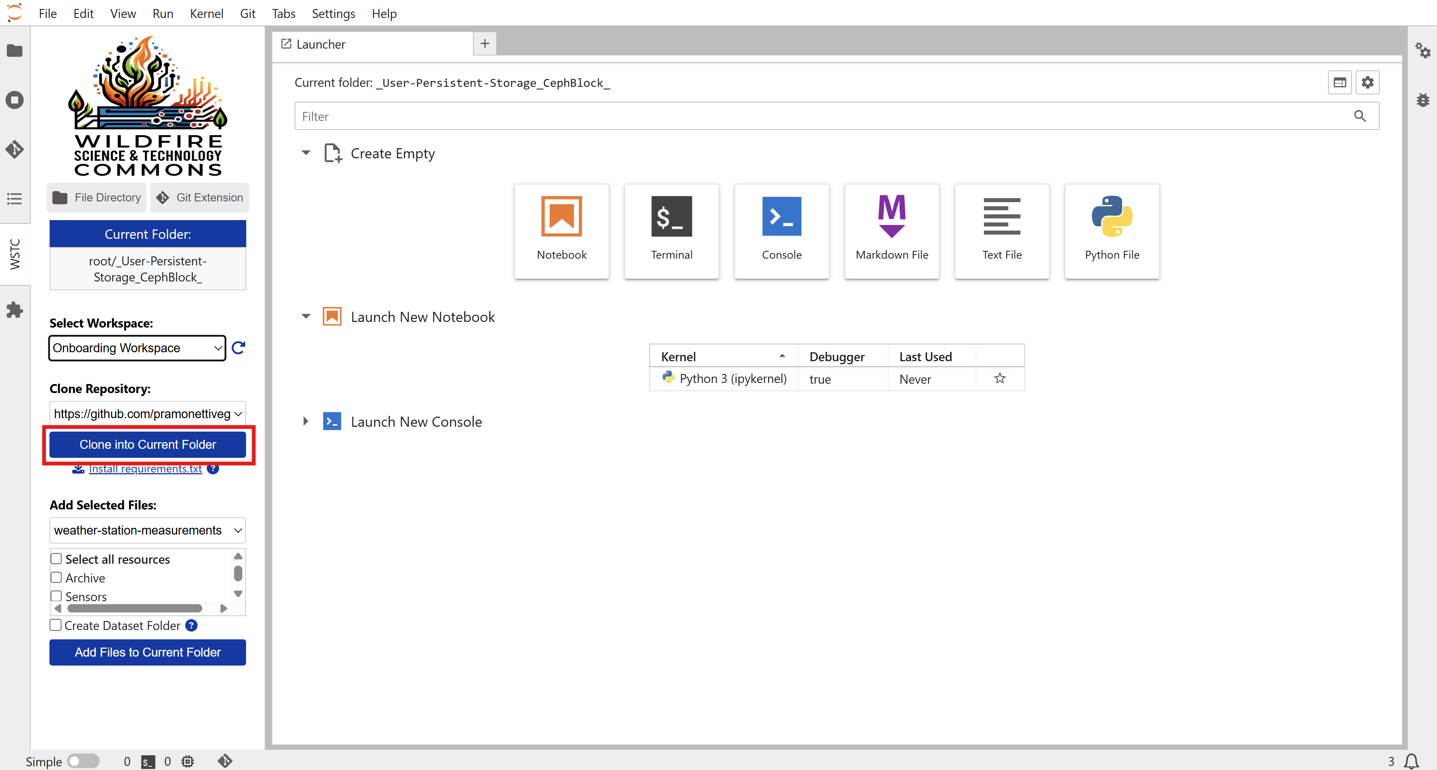Viewport: 1437px width, 770px height.
Task: Click the refresh workspace icon
Action: tap(238, 348)
